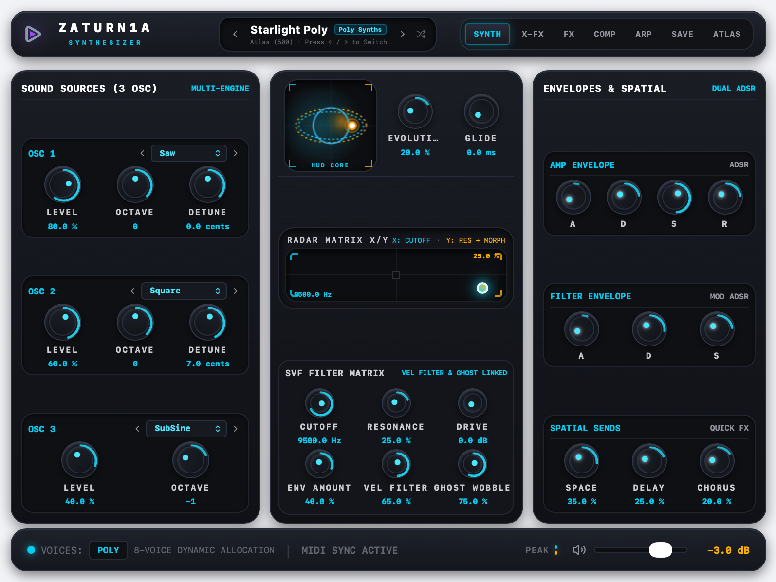The image size is (776, 582).
Task: Click the OSC 2 OCTAVE knob
Action: coord(135,323)
